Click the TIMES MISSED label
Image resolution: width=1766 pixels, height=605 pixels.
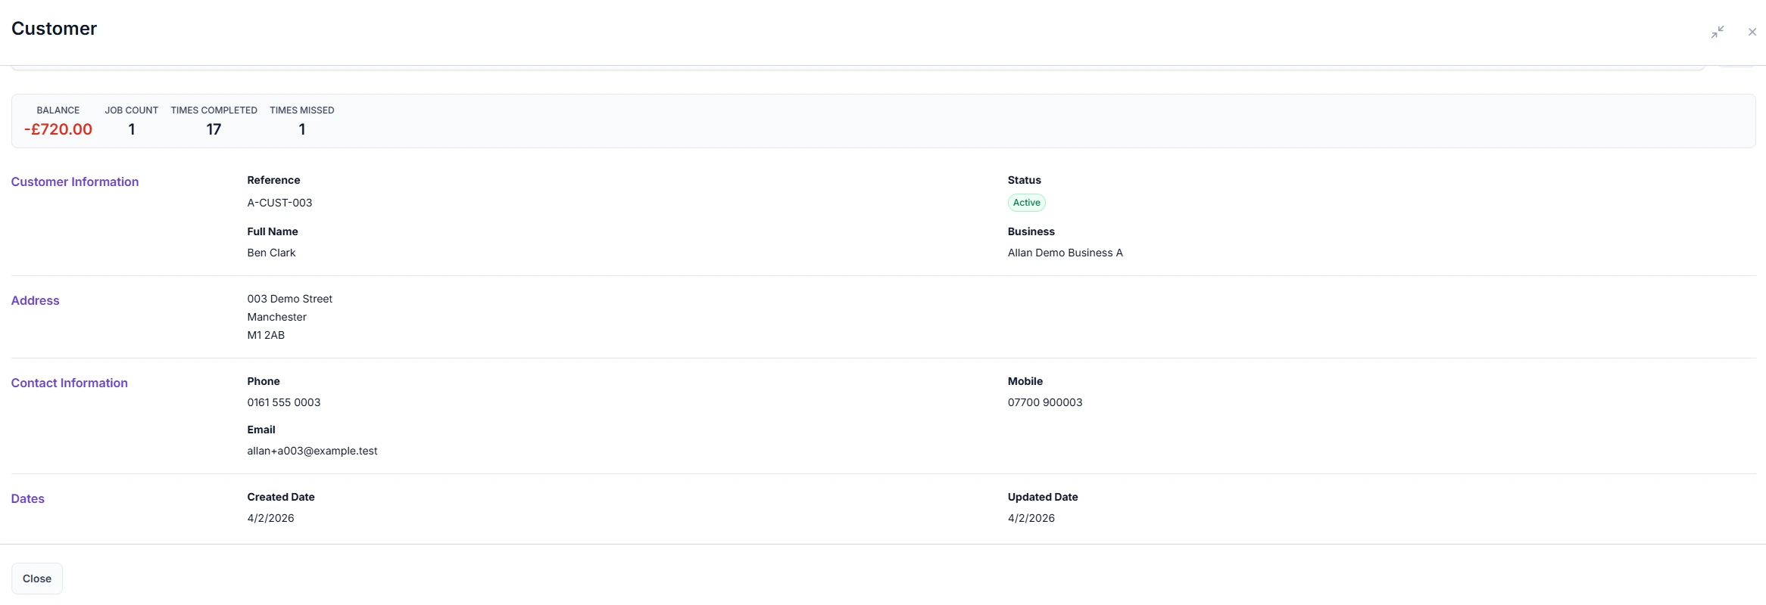click(301, 110)
